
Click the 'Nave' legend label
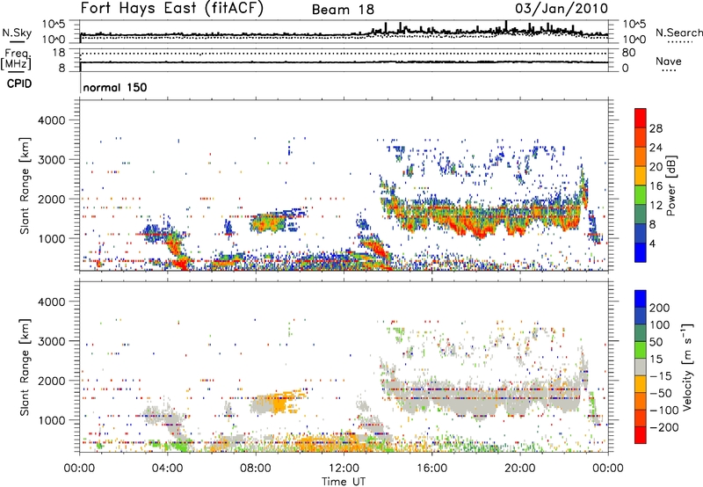tap(669, 61)
